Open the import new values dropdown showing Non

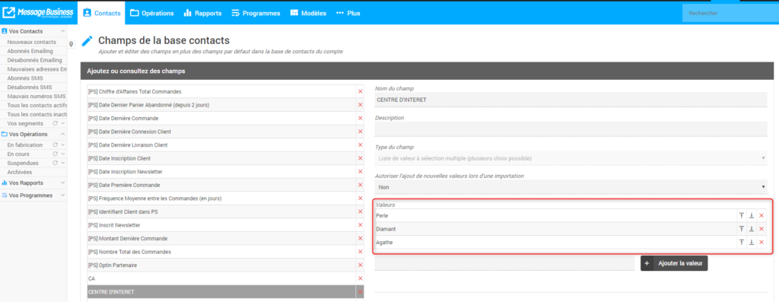tap(571, 187)
